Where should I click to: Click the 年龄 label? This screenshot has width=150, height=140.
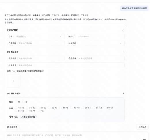pyautogui.click(x=11, y=108)
